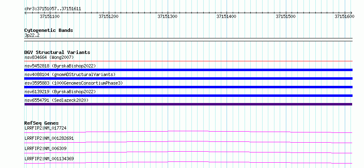Screen dimensions: 364x168
Task: Click ruler tick label 37151300
Action: tap(167, 16)
